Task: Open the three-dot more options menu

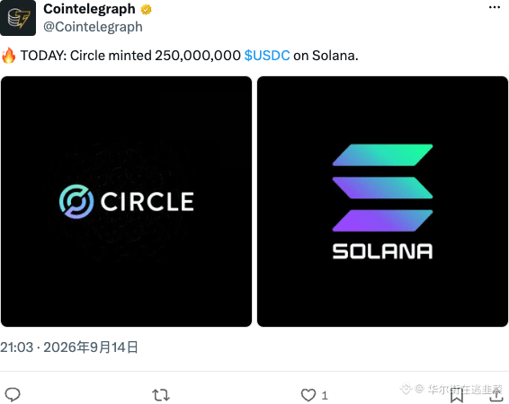Action: tap(495, 7)
